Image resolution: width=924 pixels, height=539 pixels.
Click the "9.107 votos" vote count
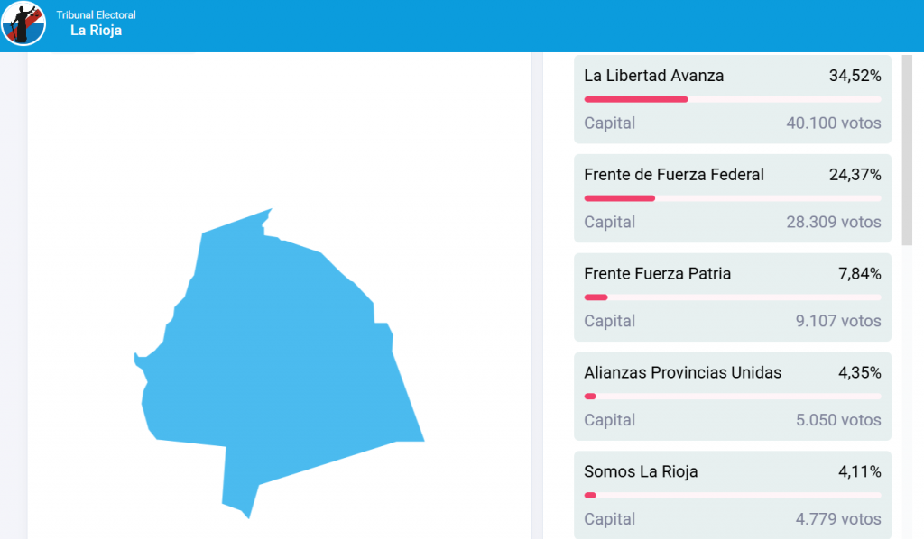(x=838, y=322)
